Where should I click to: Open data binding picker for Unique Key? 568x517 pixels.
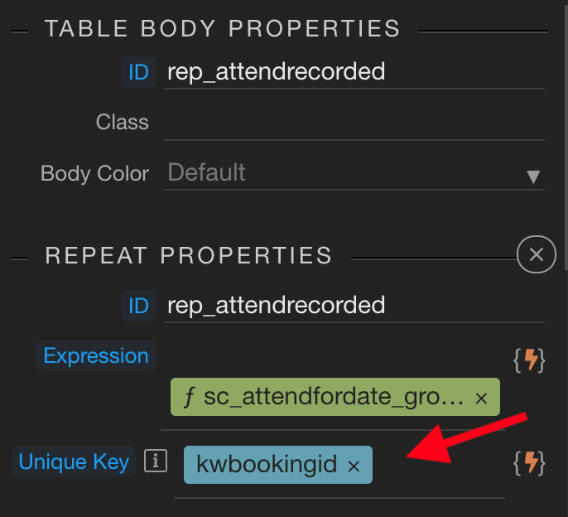click(x=529, y=463)
